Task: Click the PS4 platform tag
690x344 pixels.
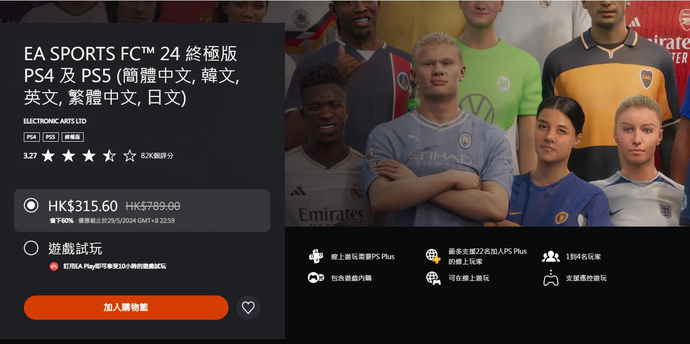Action: (x=32, y=137)
